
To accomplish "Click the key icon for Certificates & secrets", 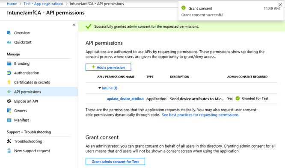I will 9,82.
